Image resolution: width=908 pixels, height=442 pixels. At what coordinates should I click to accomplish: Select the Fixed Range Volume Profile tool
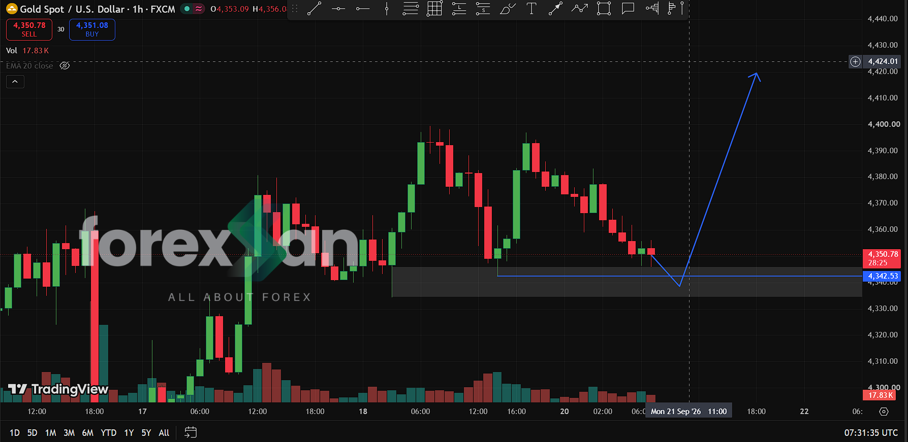click(652, 9)
